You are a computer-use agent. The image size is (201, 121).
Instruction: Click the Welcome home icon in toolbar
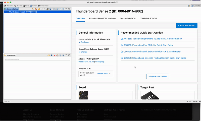(x=5, y=6)
